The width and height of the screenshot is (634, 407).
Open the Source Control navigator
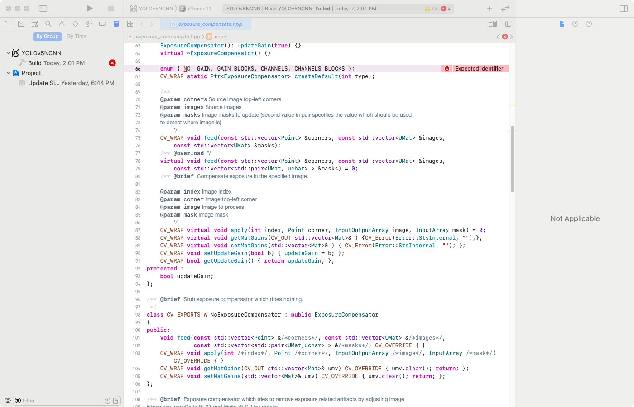(x=21, y=24)
